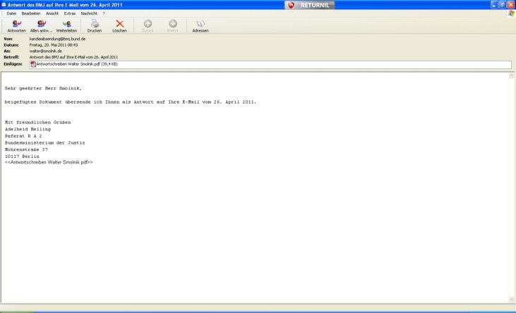Click the Returnil shield icon
This screenshot has width=516, height=313.
point(291,5)
